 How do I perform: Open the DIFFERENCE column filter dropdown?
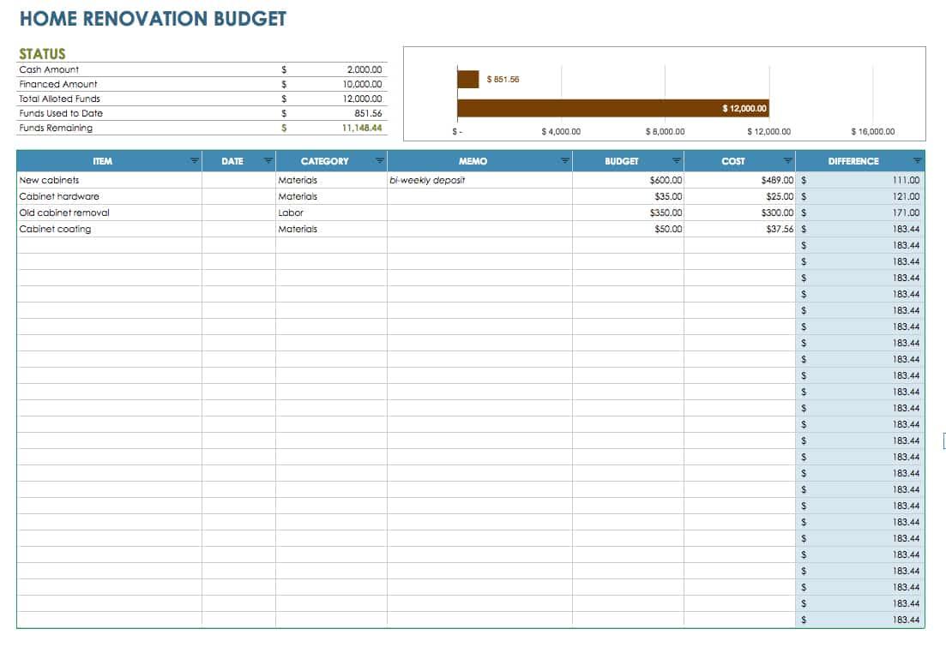point(917,161)
